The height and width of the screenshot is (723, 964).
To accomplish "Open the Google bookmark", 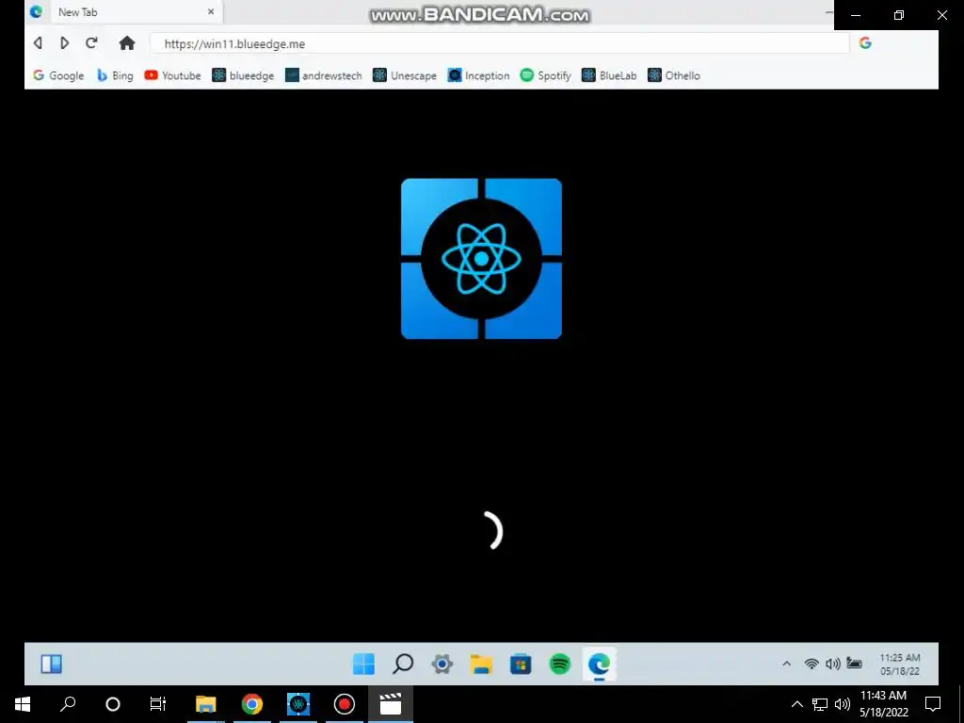I will click(x=58, y=75).
